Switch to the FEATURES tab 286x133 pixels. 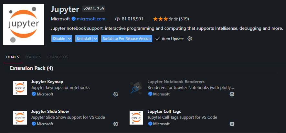pyautogui.click(x=33, y=57)
